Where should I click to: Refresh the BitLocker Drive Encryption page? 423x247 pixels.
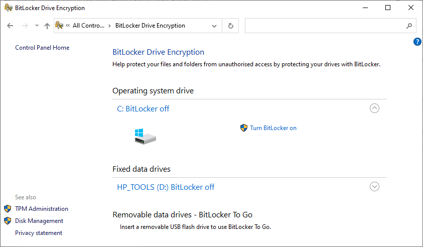[231, 26]
